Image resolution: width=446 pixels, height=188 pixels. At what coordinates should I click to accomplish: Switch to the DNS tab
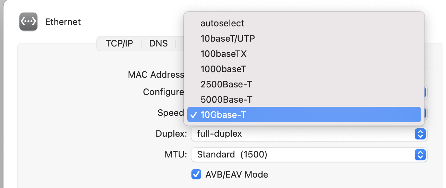pos(158,44)
